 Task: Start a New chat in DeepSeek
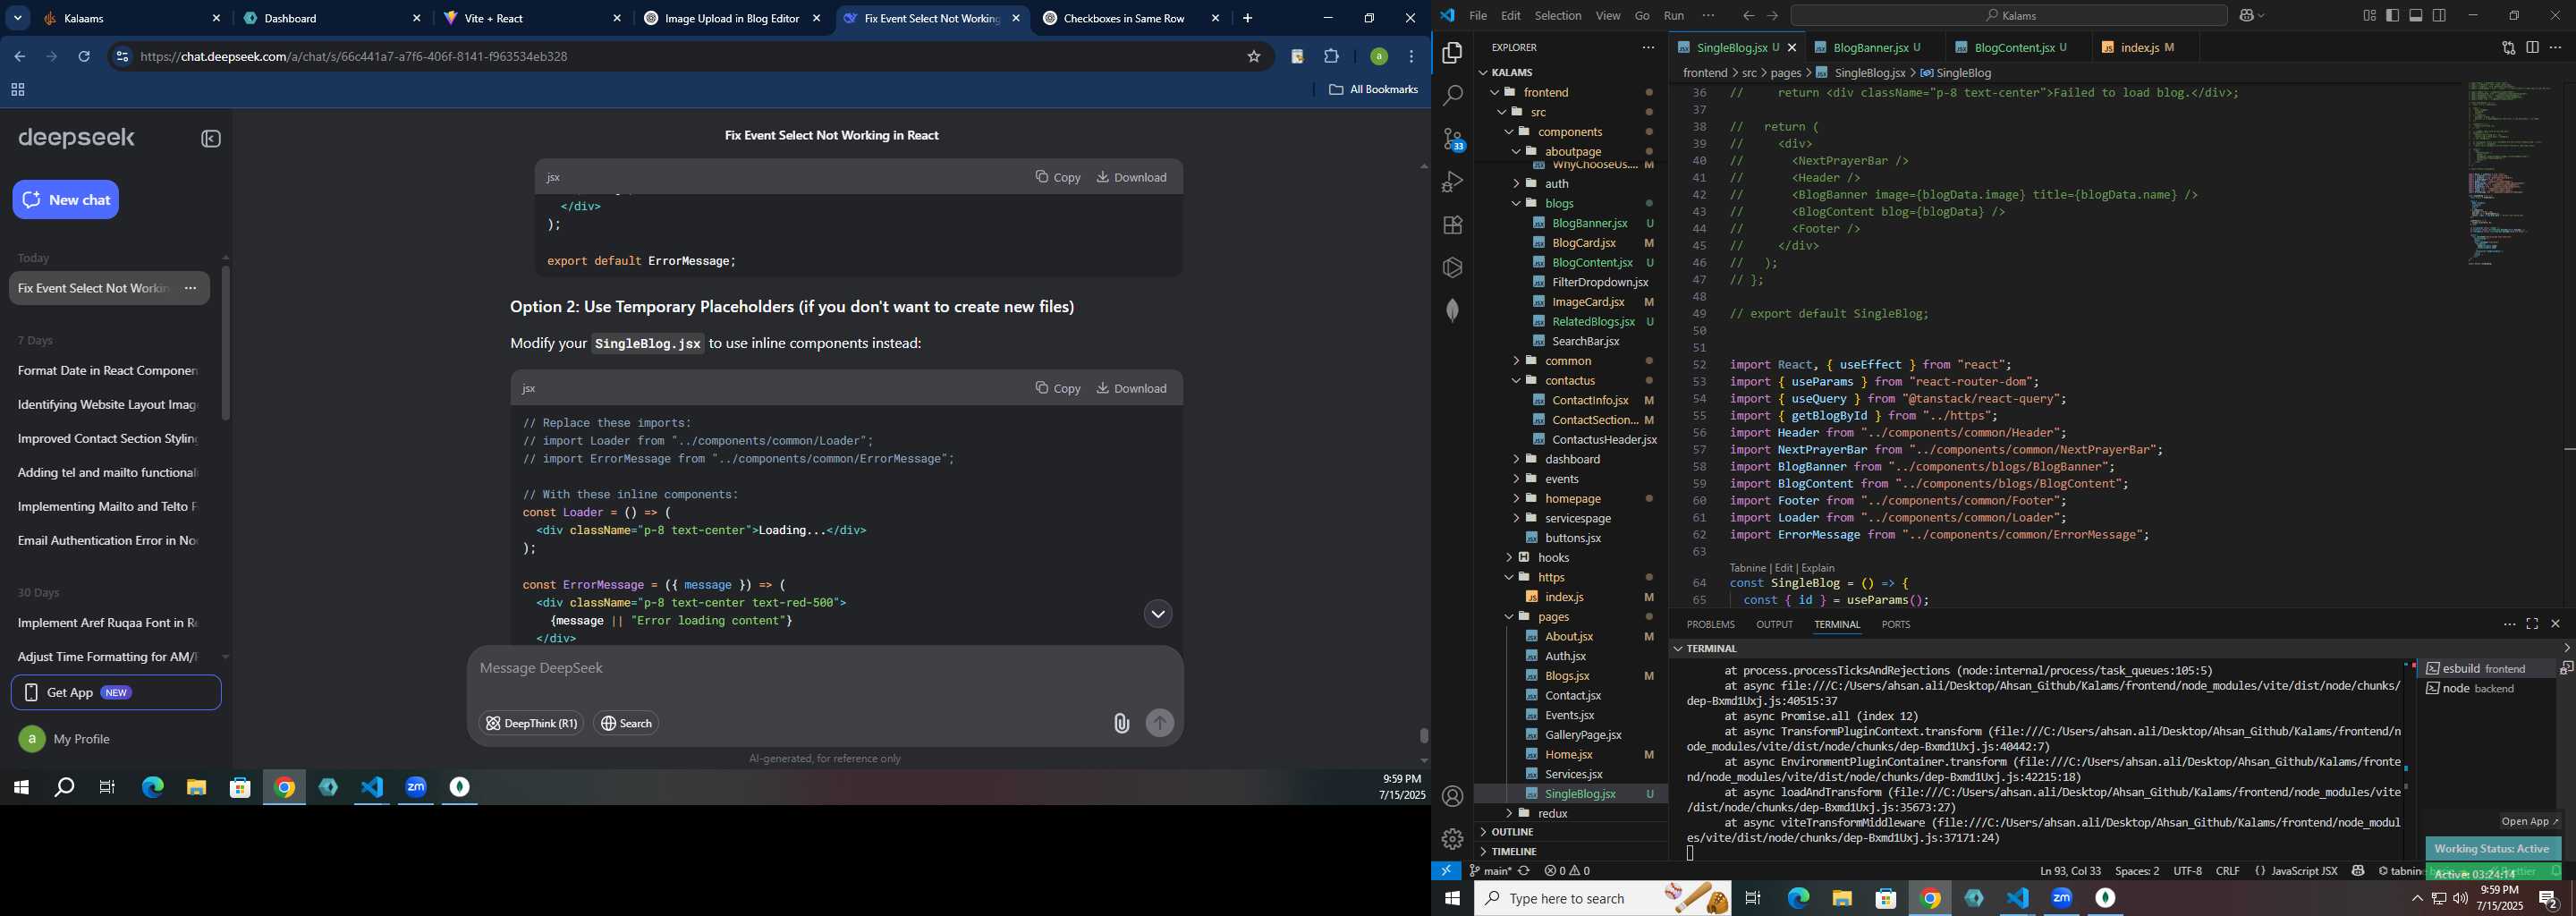tap(66, 200)
